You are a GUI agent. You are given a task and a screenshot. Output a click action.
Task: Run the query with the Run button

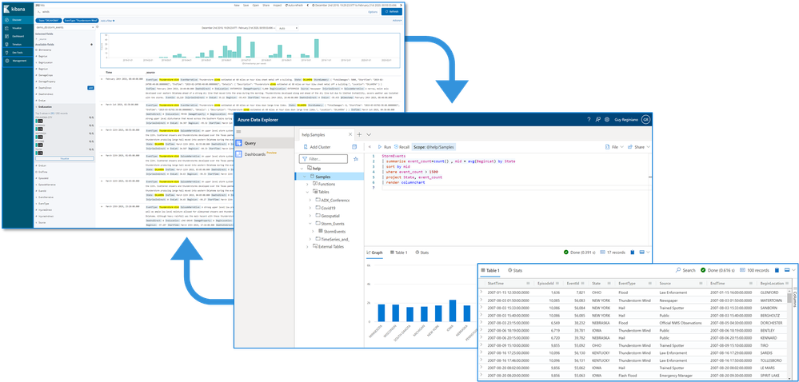[x=384, y=147]
